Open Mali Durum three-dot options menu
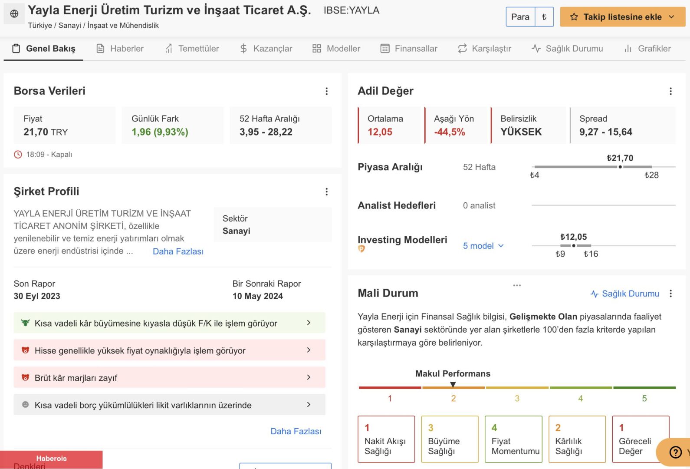The width and height of the screenshot is (690, 469). point(670,294)
